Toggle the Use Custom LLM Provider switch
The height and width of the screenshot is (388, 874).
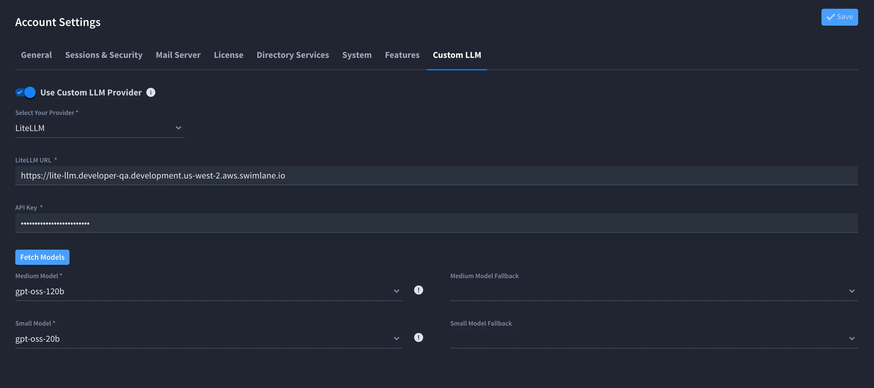[x=25, y=92]
